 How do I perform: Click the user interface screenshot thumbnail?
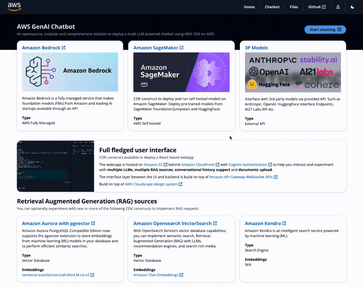(56, 166)
